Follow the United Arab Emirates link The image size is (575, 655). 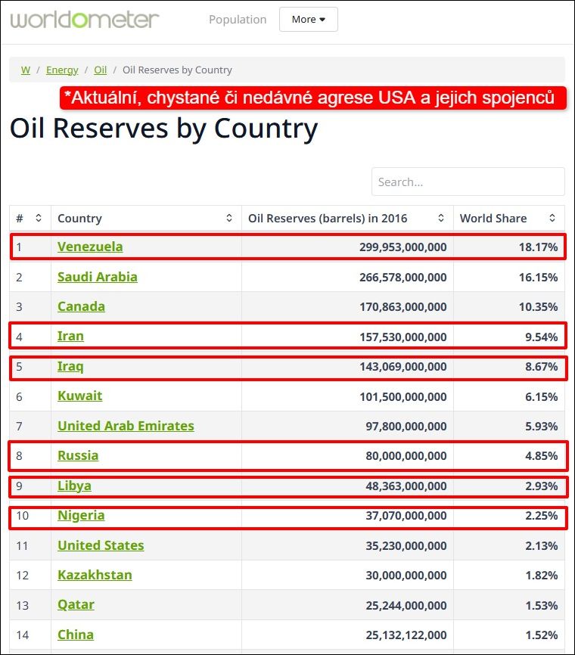(126, 426)
